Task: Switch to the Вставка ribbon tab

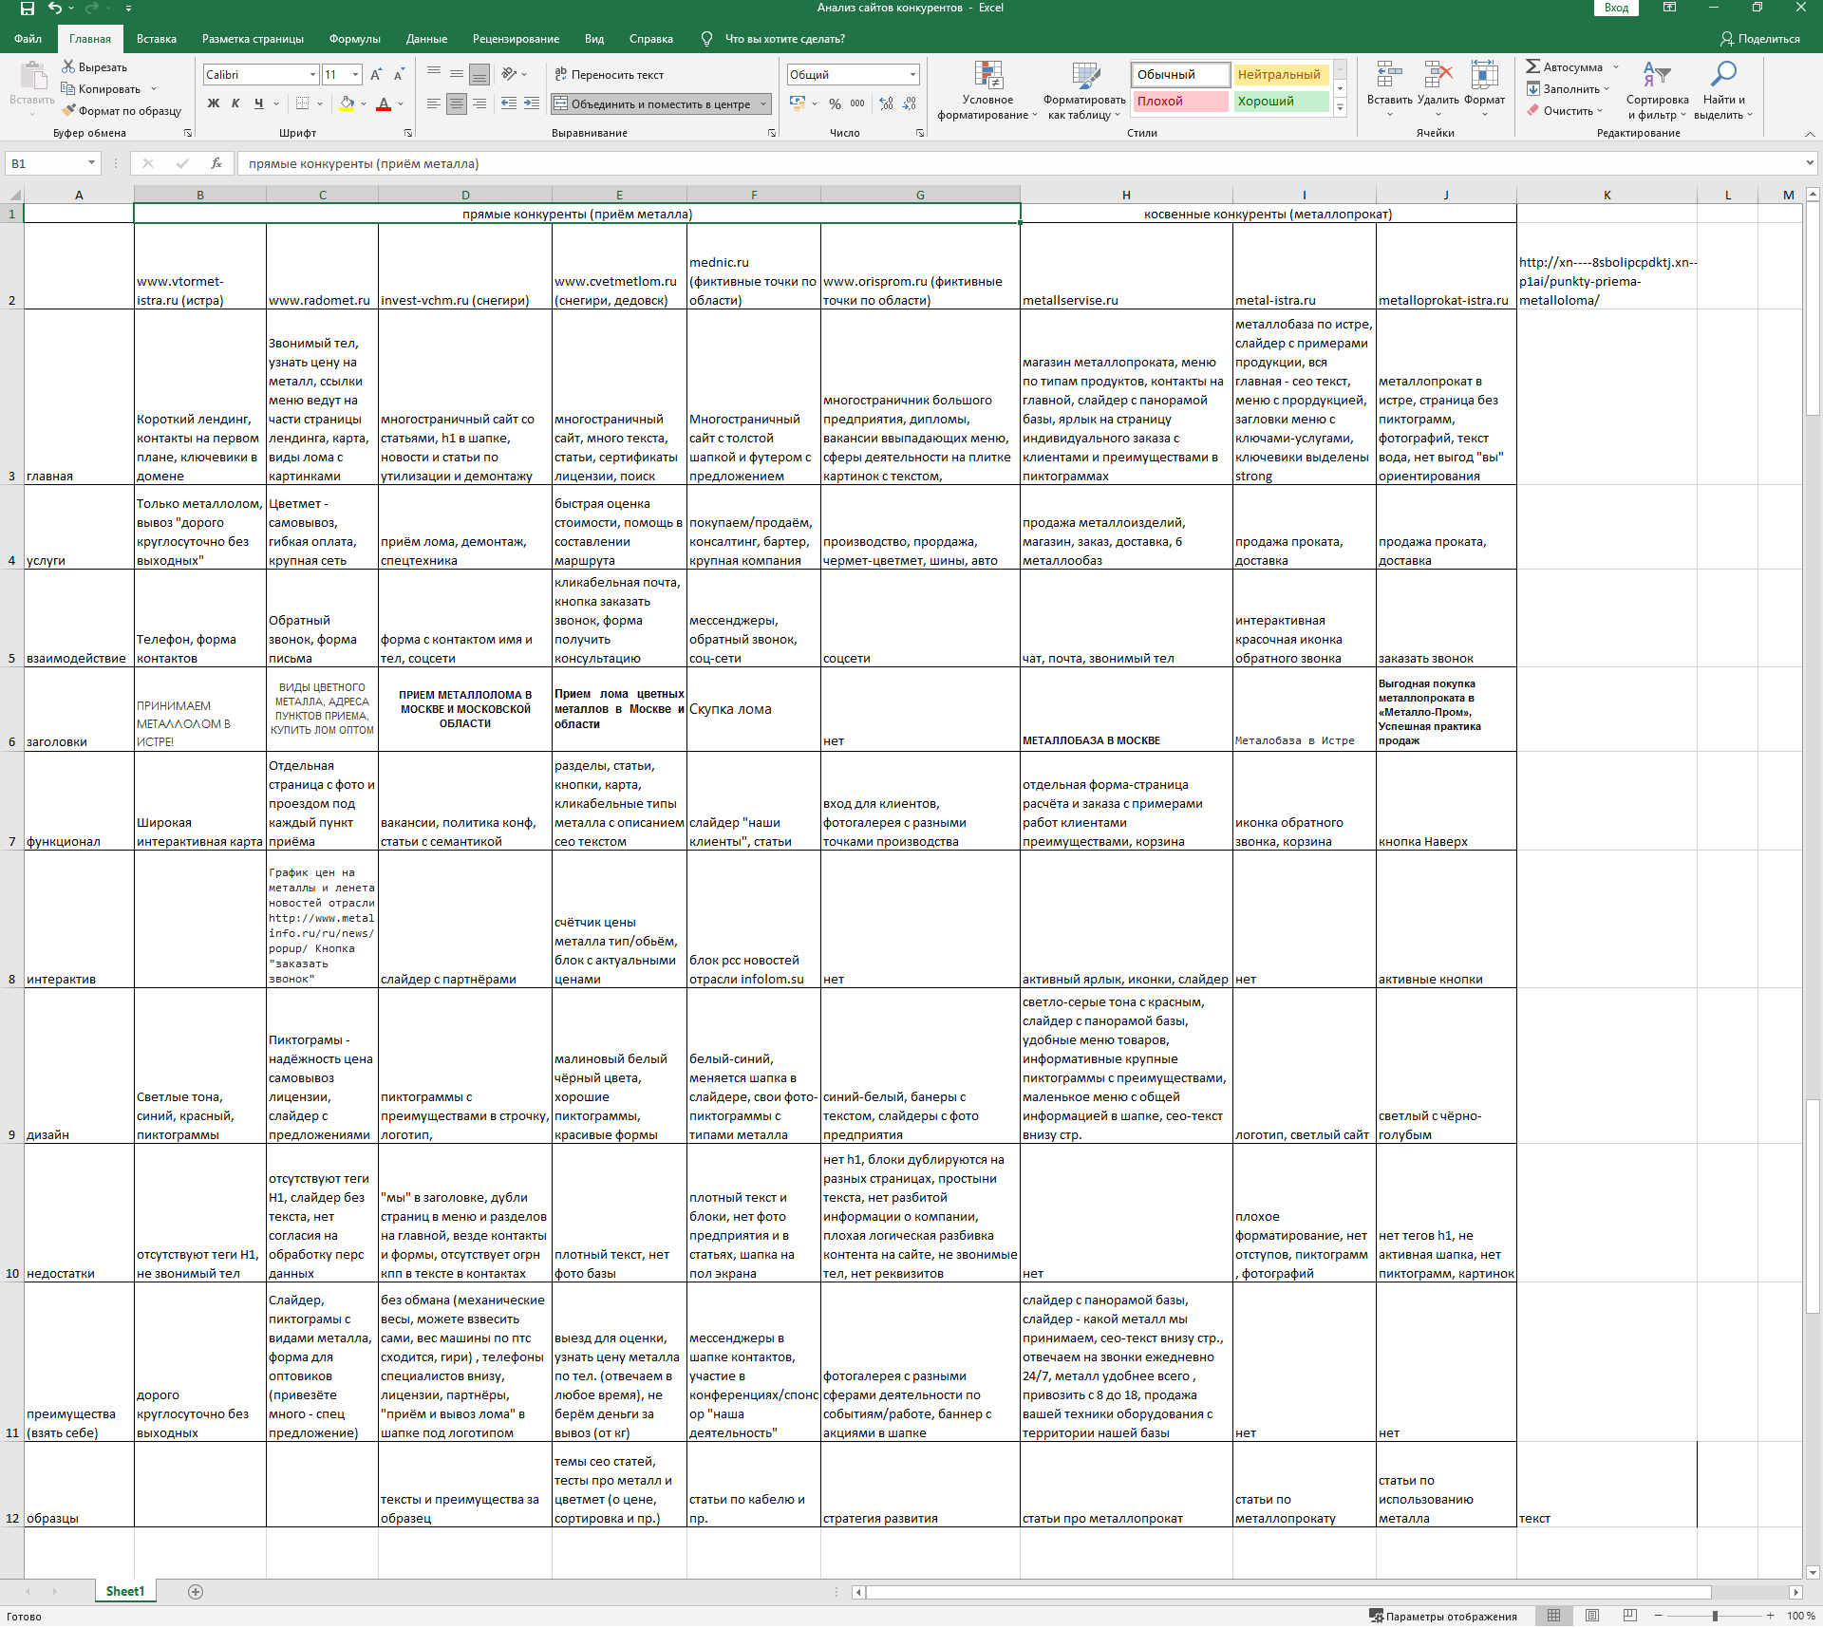Action: point(157,39)
